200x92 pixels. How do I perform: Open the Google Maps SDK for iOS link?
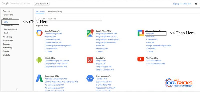[x=106, y=36]
